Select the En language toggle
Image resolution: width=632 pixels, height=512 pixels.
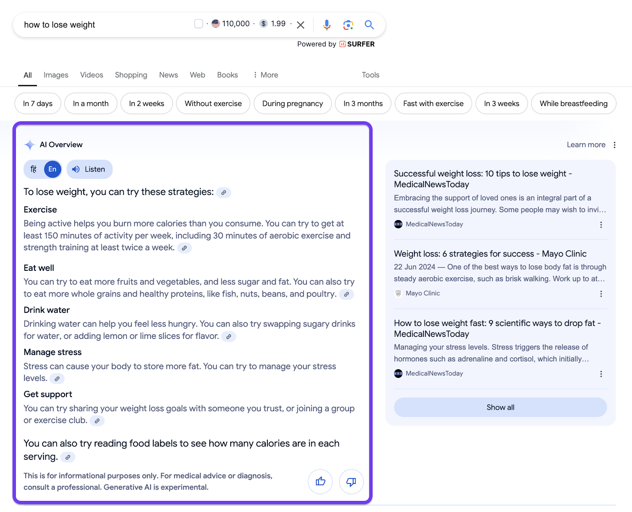pos(53,169)
